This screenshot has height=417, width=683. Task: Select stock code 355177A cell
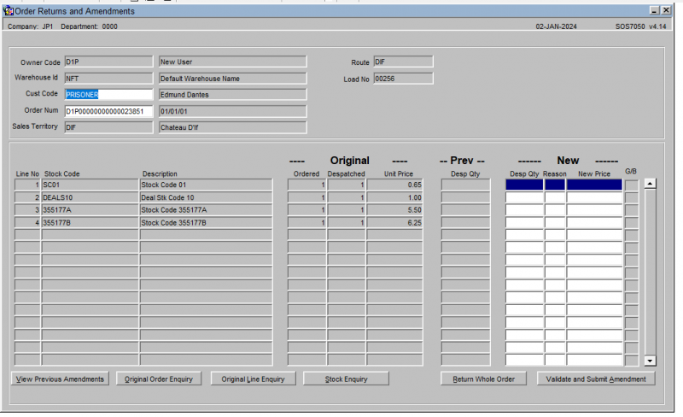(x=90, y=210)
